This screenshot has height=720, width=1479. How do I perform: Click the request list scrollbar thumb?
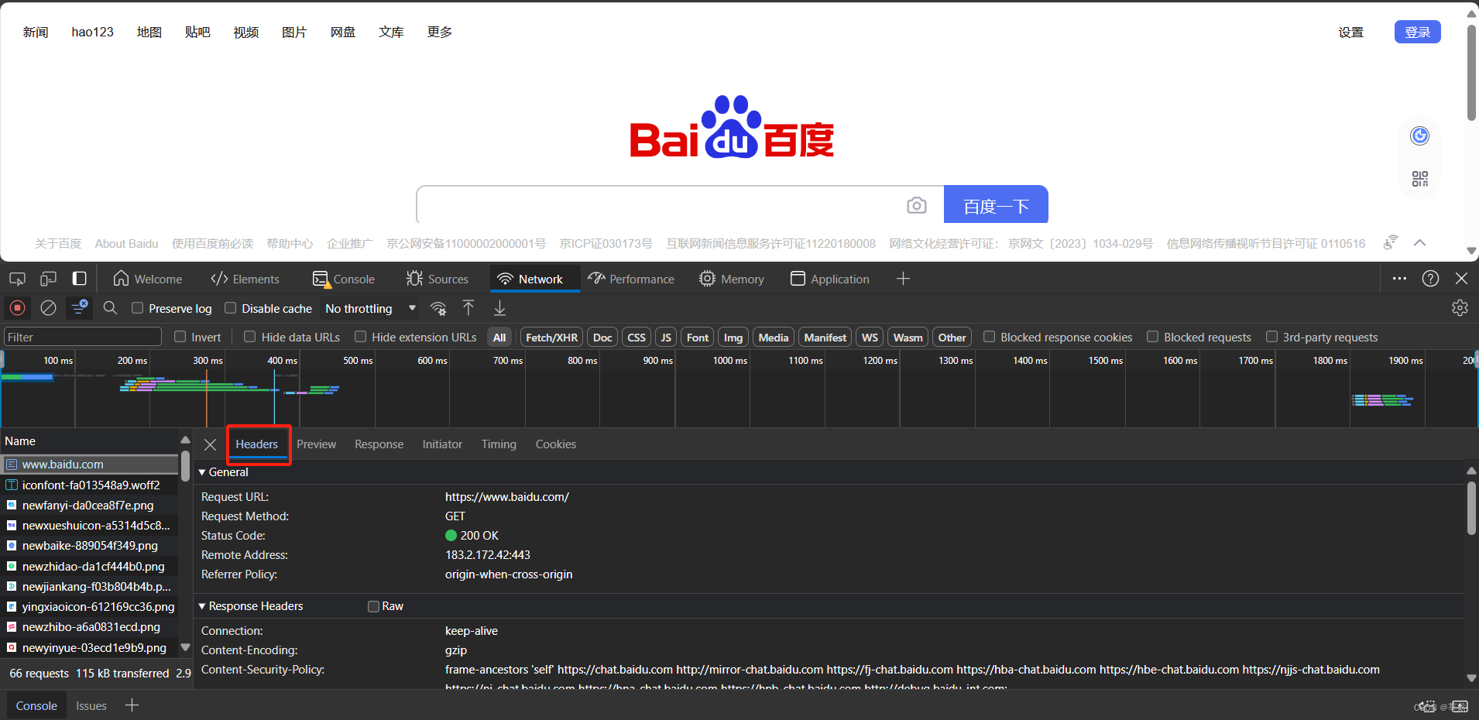(185, 465)
